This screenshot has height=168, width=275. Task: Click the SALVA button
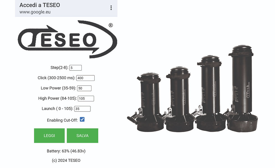click(x=82, y=135)
